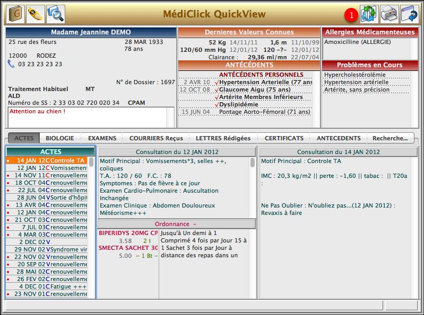Open the Recherche... tab
The width and height of the screenshot is (424, 315).
[390, 138]
